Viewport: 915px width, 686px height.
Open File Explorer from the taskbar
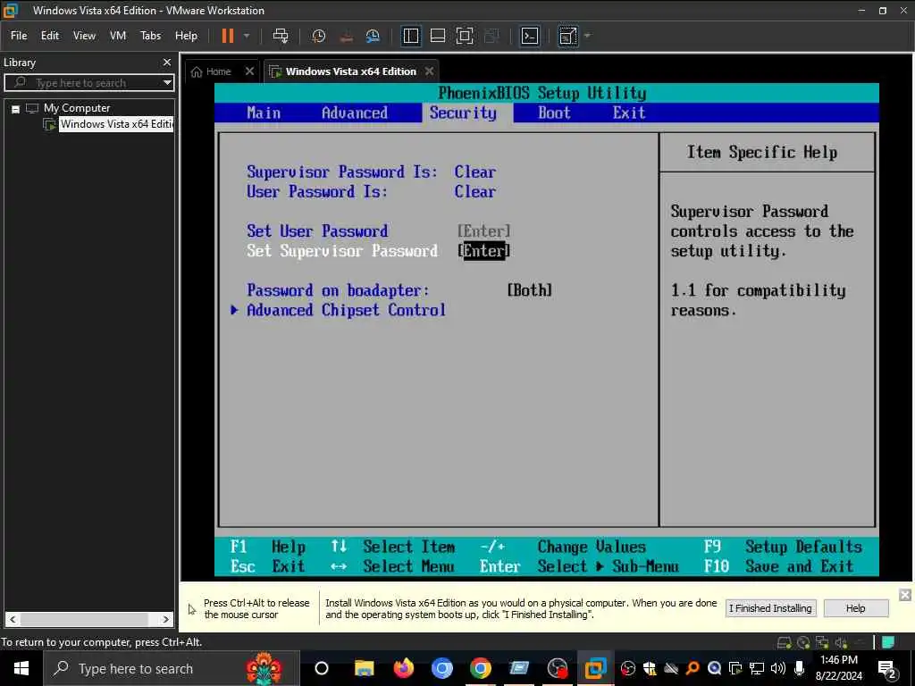pos(364,668)
